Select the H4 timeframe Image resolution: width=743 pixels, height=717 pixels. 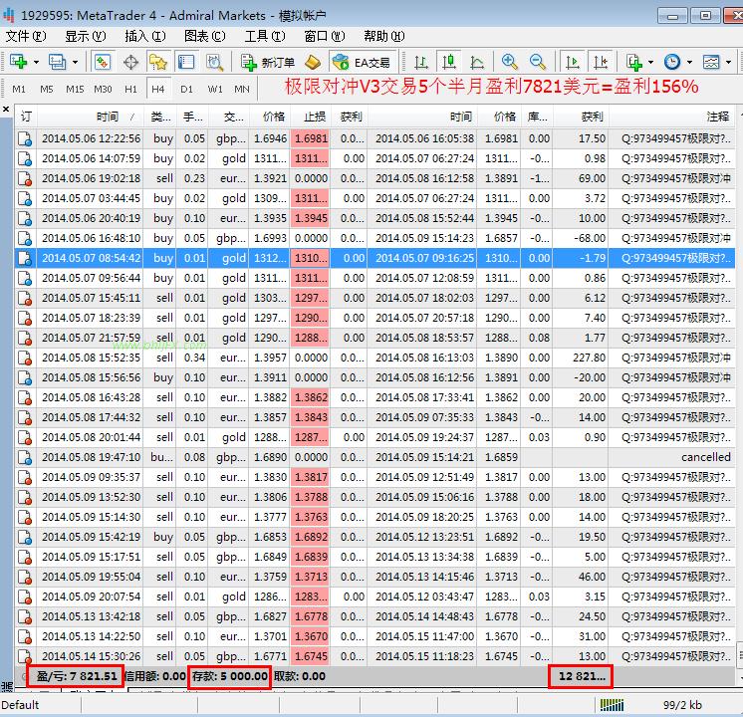point(158,89)
